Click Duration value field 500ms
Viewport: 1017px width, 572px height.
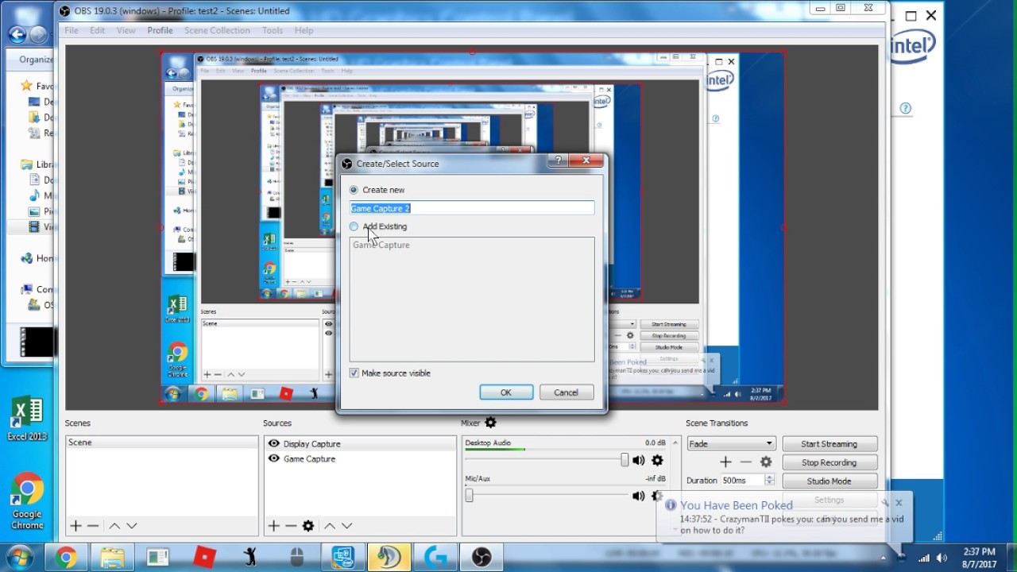(x=741, y=480)
